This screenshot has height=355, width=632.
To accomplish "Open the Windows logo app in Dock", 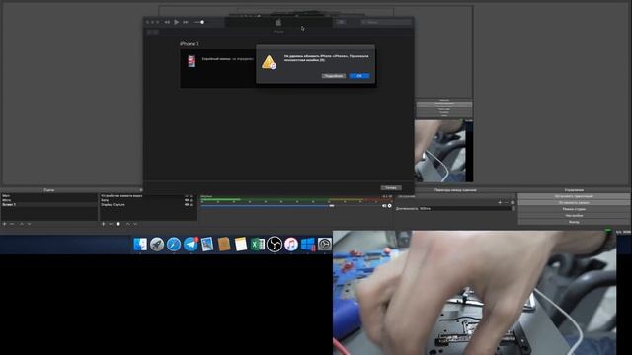I will click(x=308, y=245).
